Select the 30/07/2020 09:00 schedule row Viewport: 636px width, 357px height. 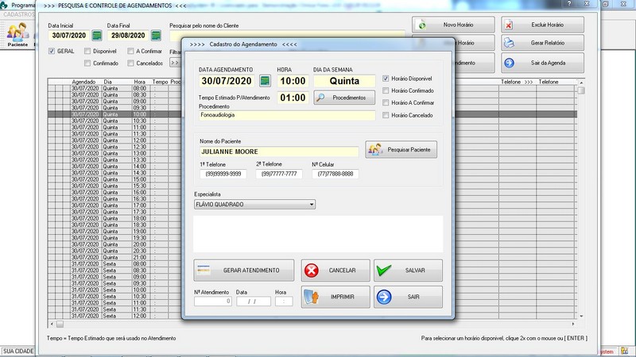tap(114, 102)
